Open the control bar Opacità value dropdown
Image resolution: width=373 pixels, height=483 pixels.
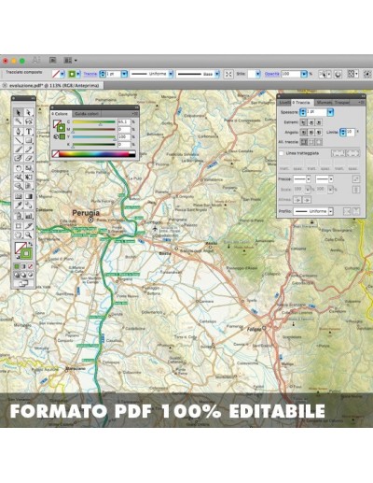click(304, 74)
